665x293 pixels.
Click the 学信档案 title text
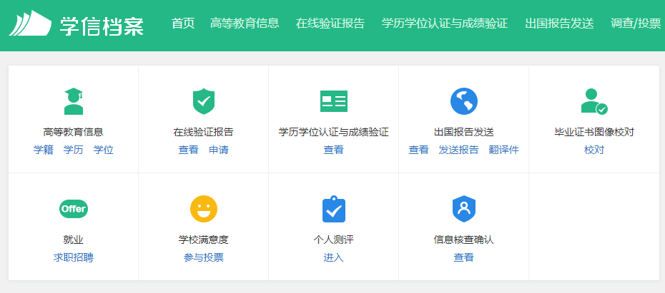point(102,26)
